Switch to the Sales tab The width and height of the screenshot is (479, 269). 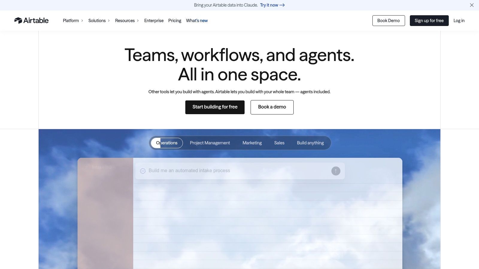pos(279,143)
